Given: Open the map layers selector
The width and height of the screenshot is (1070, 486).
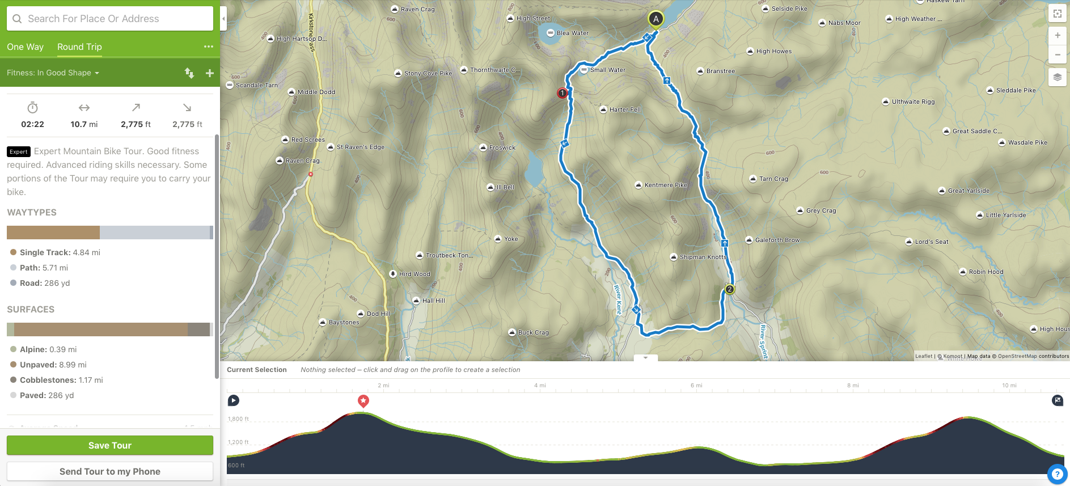Looking at the screenshot, I should coord(1057,77).
